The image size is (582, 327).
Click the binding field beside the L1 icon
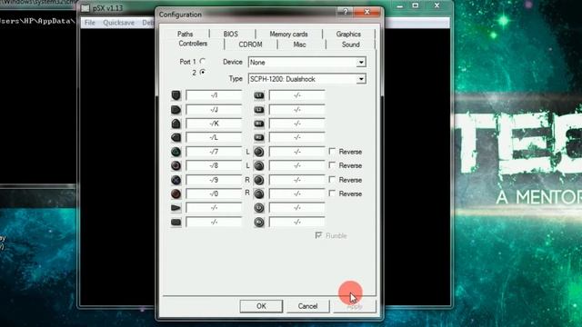(297, 95)
